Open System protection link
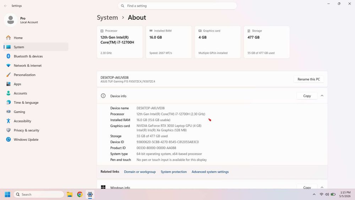 click(174, 172)
